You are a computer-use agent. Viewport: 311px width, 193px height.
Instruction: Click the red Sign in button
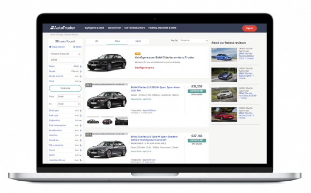click(x=249, y=28)
